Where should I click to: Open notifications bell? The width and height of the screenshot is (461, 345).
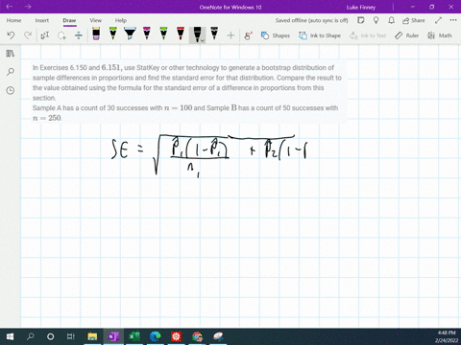391,20
